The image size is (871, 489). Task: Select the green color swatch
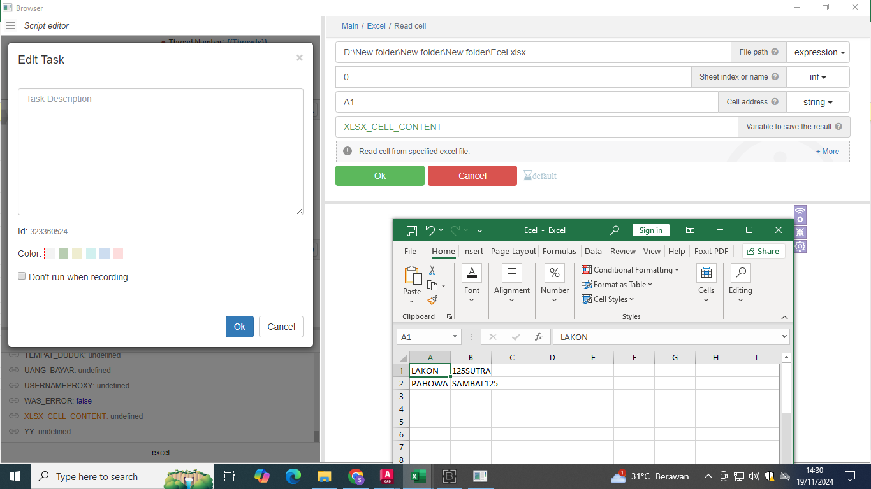(63, 253)
